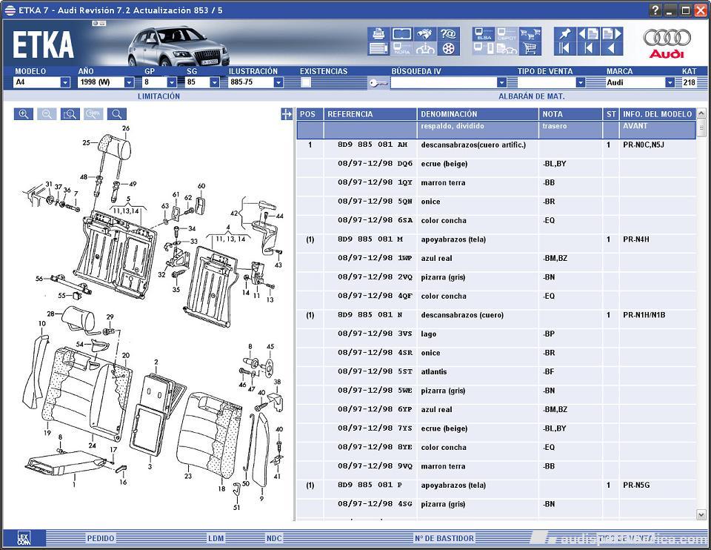Click the DEPOT icon

pyautogui.click(x=507, y=33)
